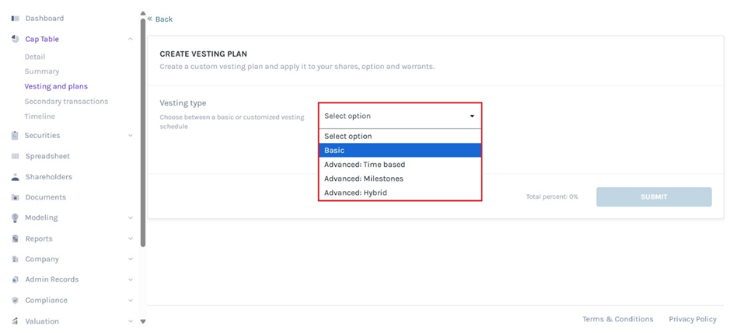This screenshot has width=730, height=333.
Task: Open the Documents section
Action: click(46, 197)
